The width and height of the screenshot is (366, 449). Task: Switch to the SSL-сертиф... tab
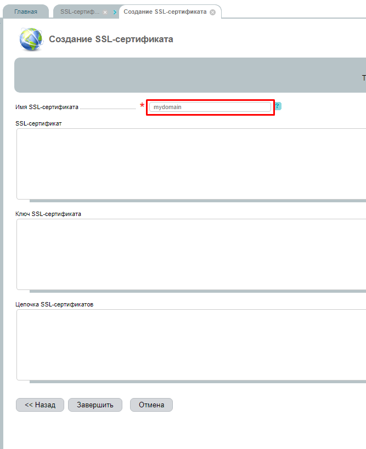click(x=80, y=12)
